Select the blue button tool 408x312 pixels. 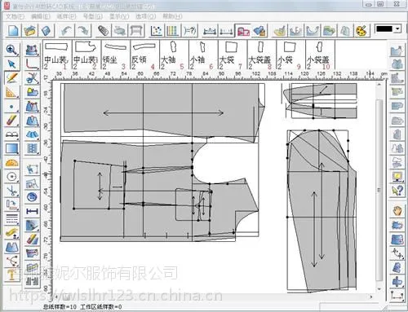[32, 197]
